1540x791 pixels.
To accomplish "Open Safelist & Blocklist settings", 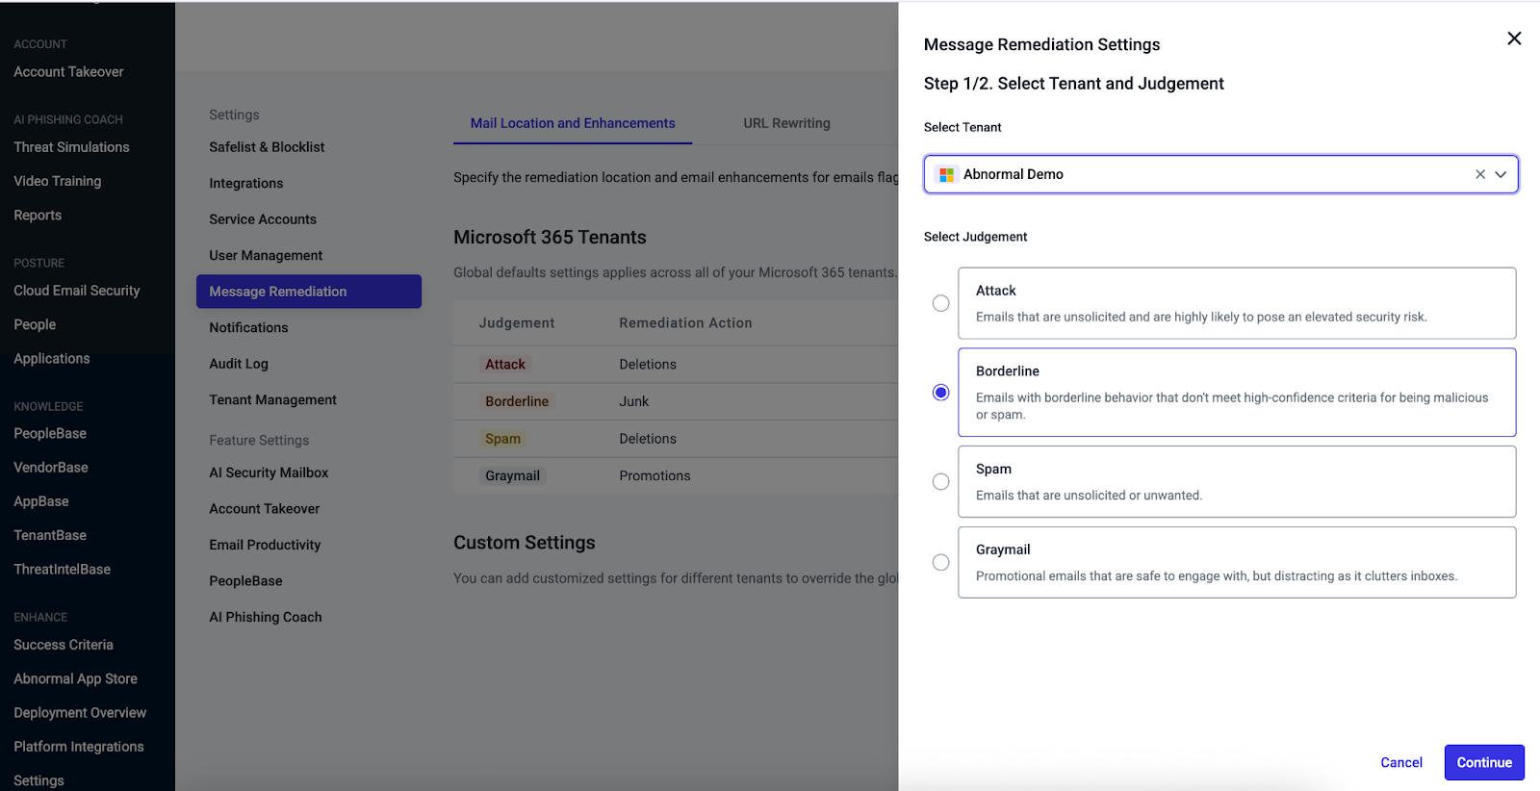I will (x=267, y=147).
